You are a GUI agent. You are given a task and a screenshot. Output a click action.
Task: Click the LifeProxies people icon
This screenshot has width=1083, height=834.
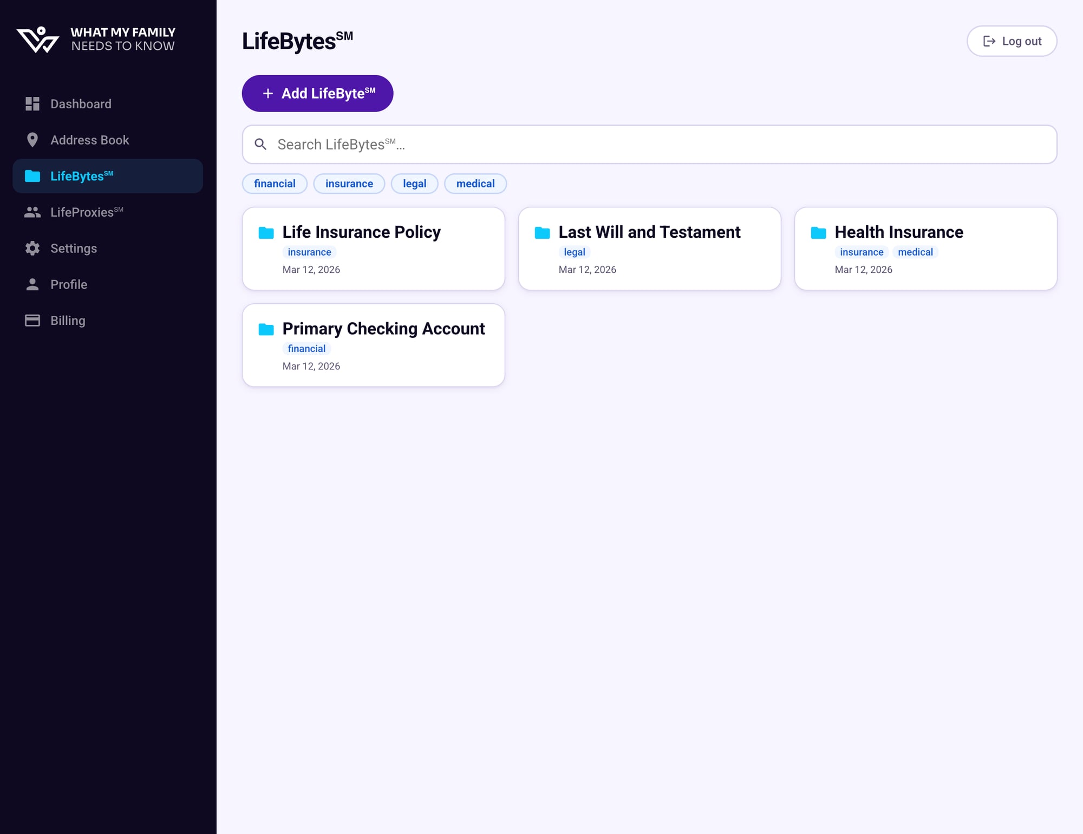pyautogui.click(x=32, y=212)
